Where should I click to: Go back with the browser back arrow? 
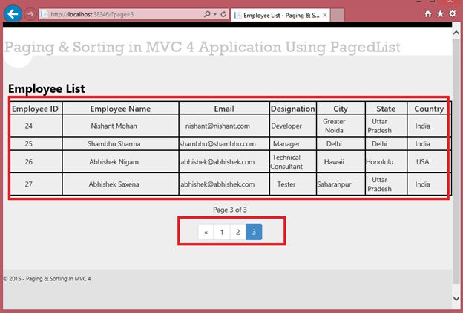click(x=13, y=13)
